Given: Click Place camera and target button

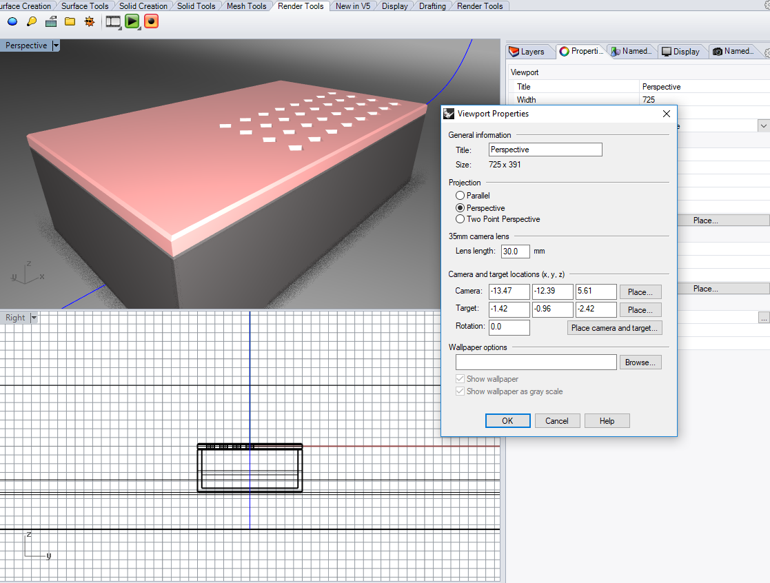Looking at the screenshot, I should pos(614,328).
